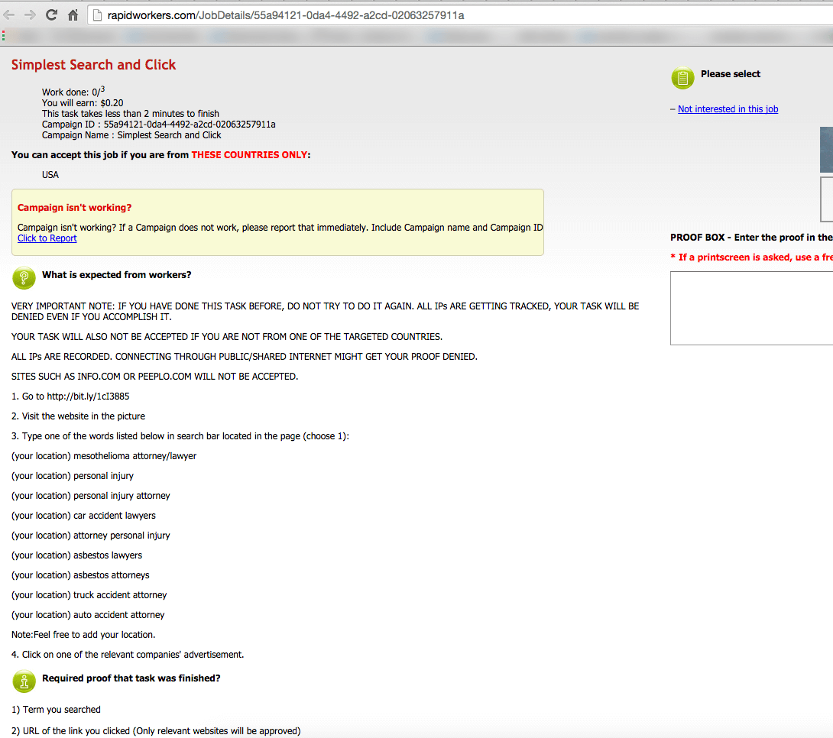Collapse "Not interested in this job" using the minus

(x=672, y=108)
